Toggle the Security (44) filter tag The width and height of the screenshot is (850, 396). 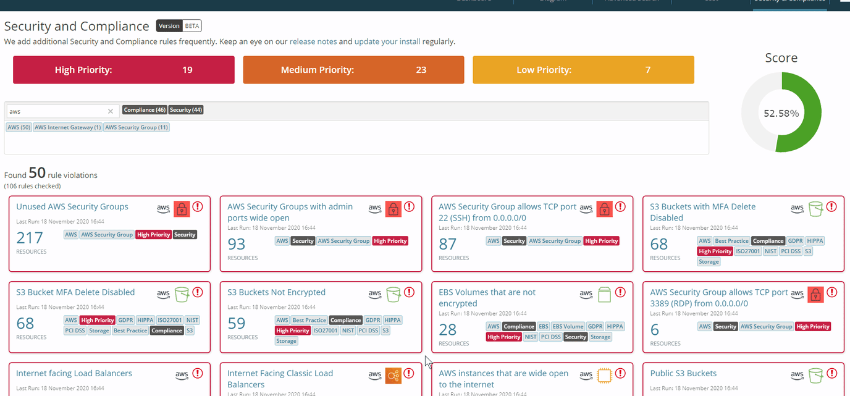(186, 109)
